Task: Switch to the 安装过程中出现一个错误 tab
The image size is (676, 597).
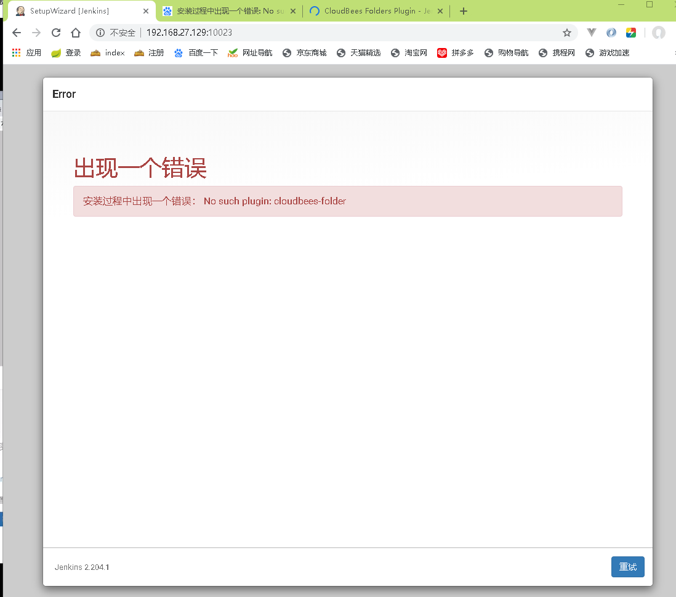Action: pos(230,11)
